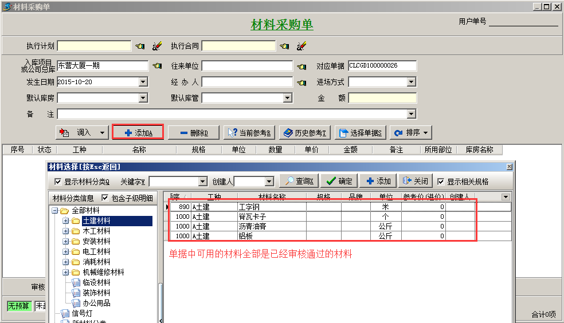Click the 查询 search button in material dialog
The width and height of the screenshot is (564, 323).
[299, 181]
